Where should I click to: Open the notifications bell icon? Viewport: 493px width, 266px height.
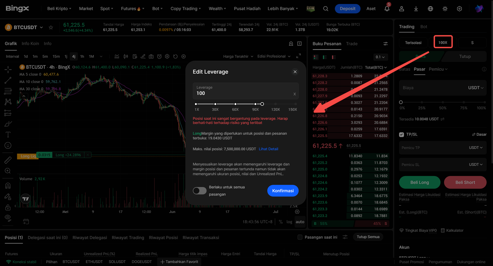387,8
